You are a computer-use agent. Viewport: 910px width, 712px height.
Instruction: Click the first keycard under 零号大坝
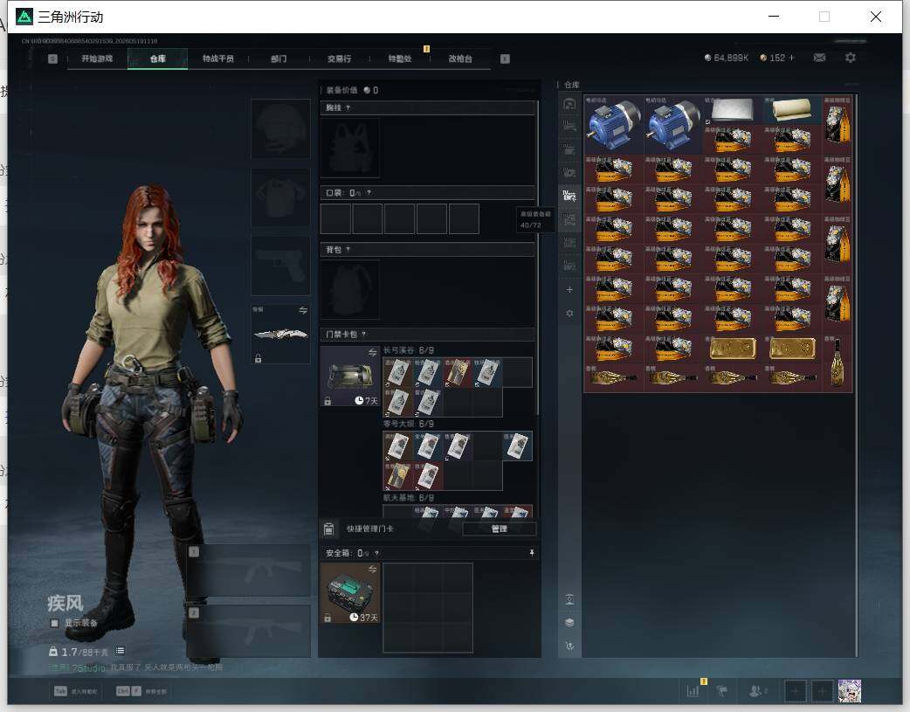(398, 446)
